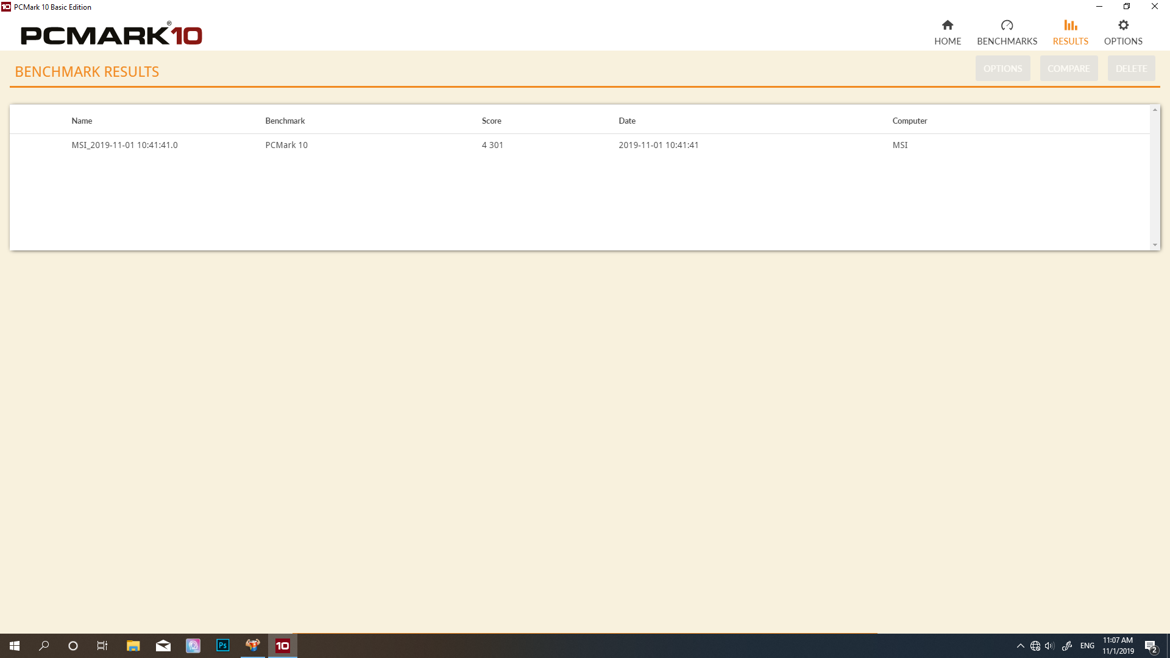This screenshot has width=1170, height=658.
Task: Click the PCMark 10 taskbar icon
Action: pos(282,646)
